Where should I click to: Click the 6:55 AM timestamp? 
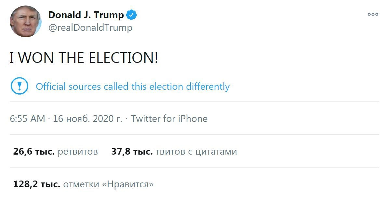[27, 119]
